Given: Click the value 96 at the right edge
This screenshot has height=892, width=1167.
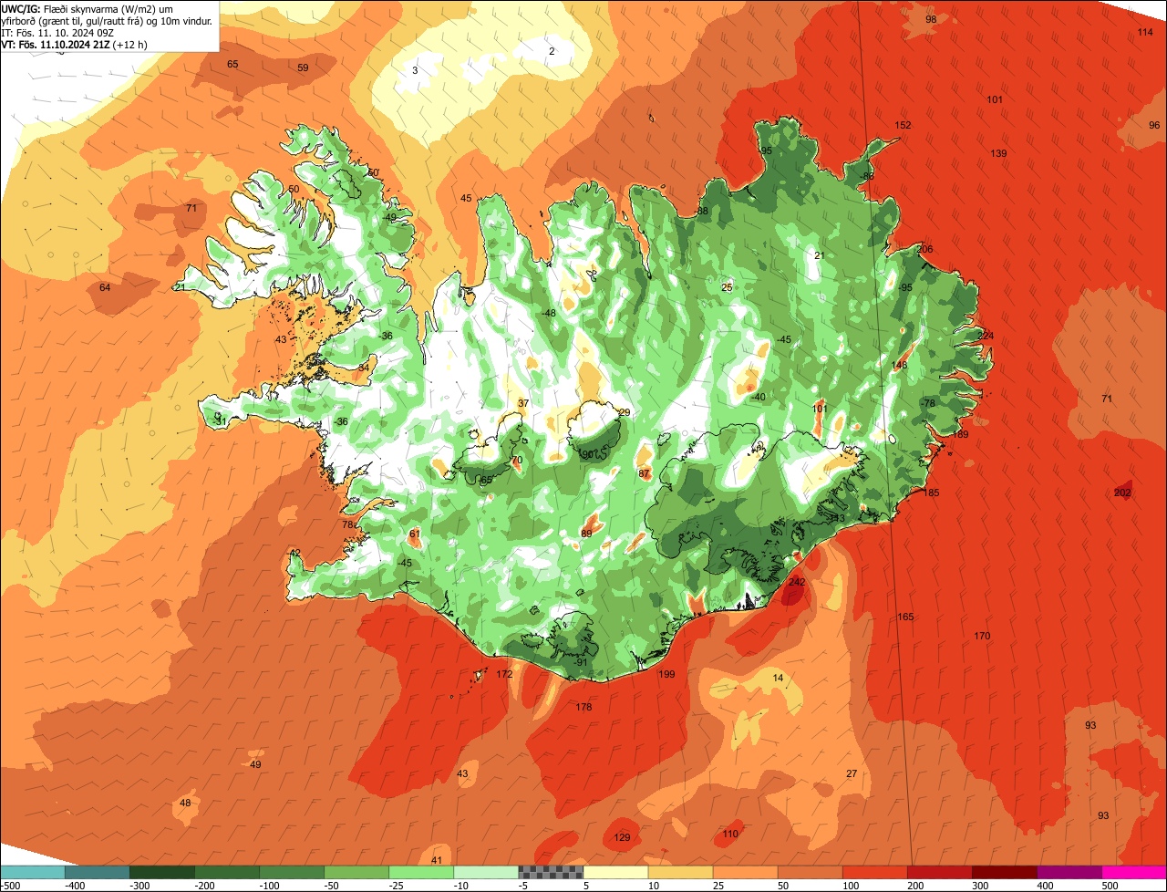Looking at the screenshot, I should click(1154, 126).
